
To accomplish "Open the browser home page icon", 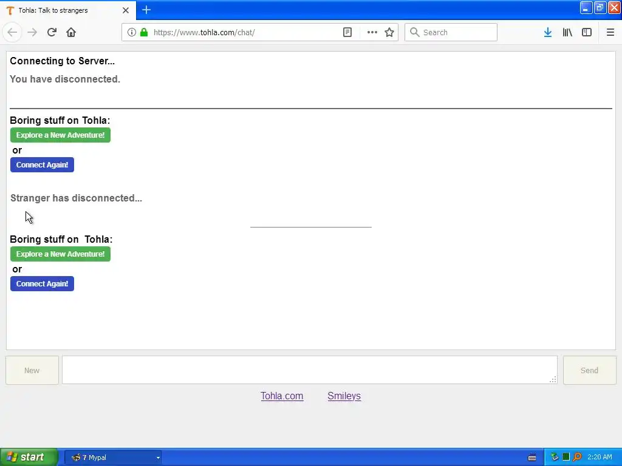I will [71, 33].
